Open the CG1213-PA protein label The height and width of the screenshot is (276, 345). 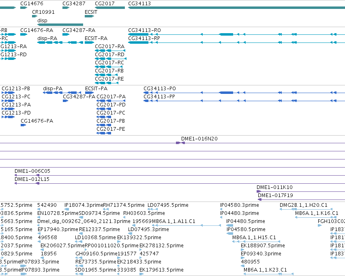[16, 105]
